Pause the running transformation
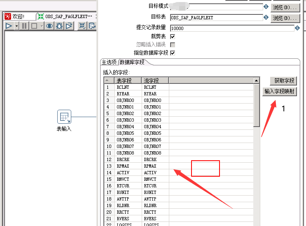 [24, 26]
